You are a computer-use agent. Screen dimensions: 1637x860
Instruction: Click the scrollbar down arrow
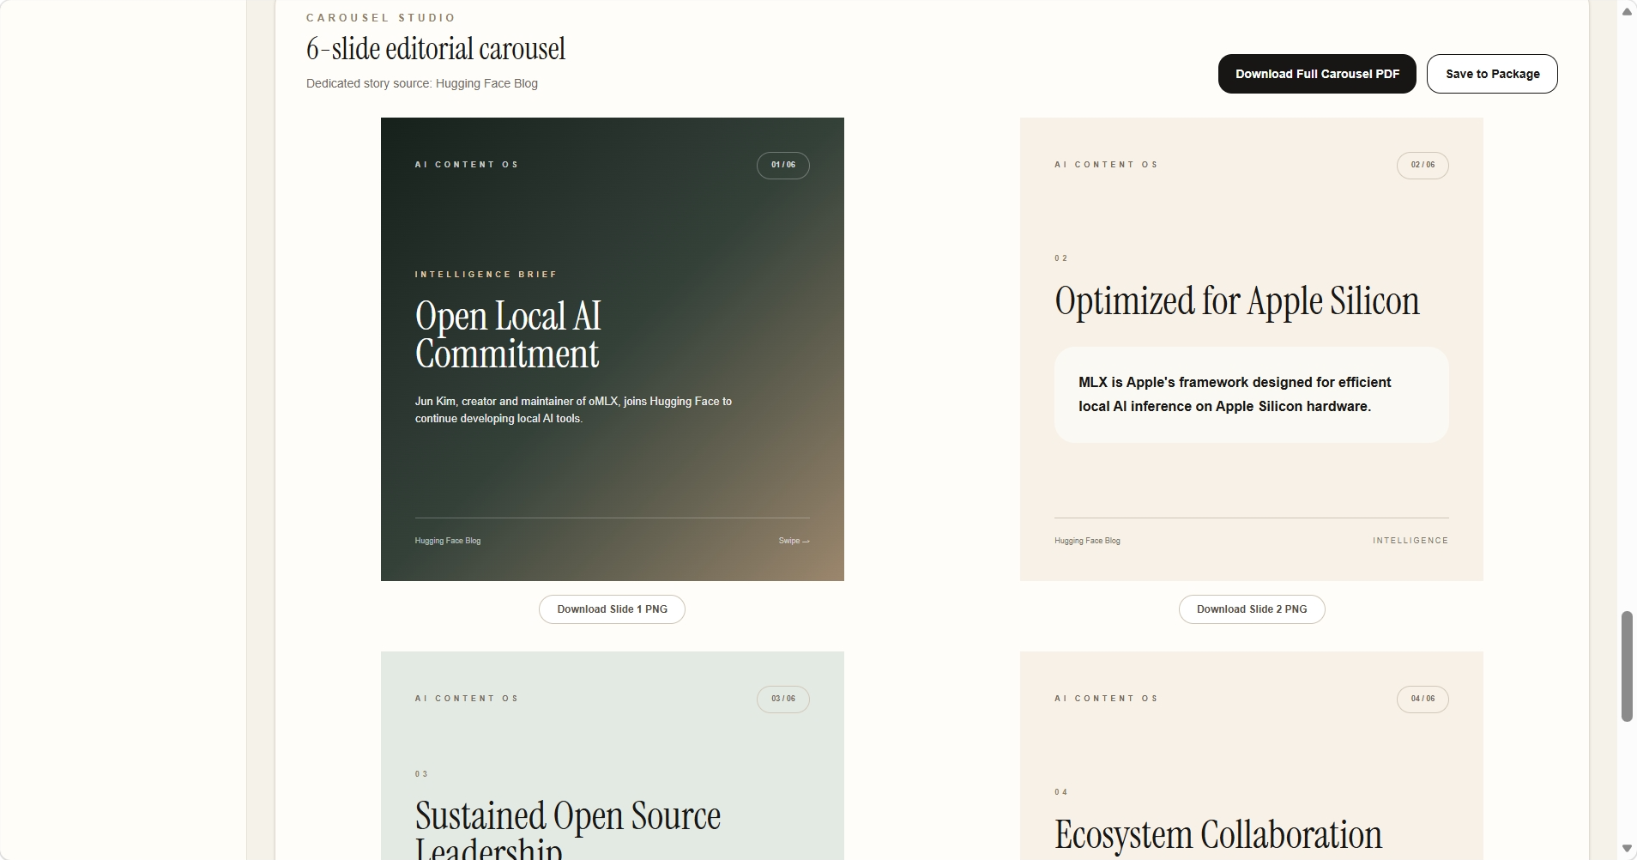point(1627,849)
